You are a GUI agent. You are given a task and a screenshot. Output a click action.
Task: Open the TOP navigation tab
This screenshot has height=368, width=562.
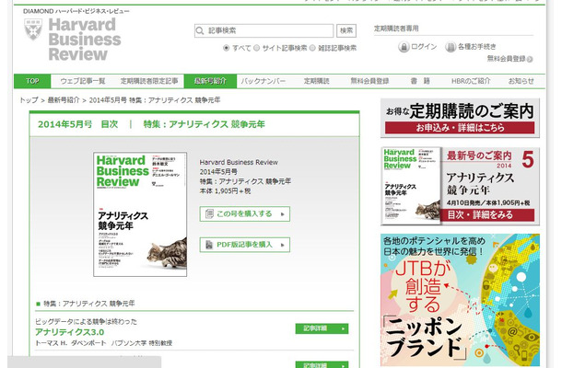(x=32, y=81)
